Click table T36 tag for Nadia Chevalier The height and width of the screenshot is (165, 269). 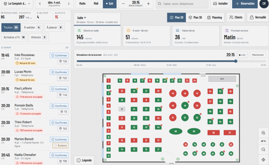pyautogui.click(x=63, y=161)
